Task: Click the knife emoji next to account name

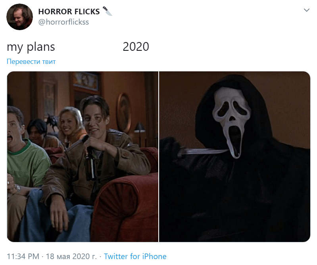Action: [108, 11]
